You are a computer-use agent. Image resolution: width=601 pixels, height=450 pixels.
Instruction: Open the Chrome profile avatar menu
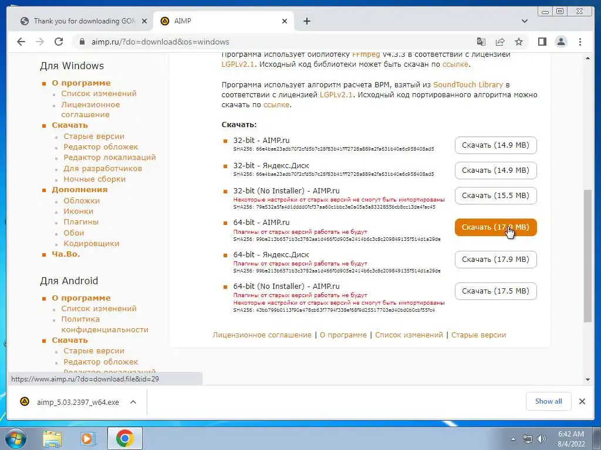click(x=561, y=42)
